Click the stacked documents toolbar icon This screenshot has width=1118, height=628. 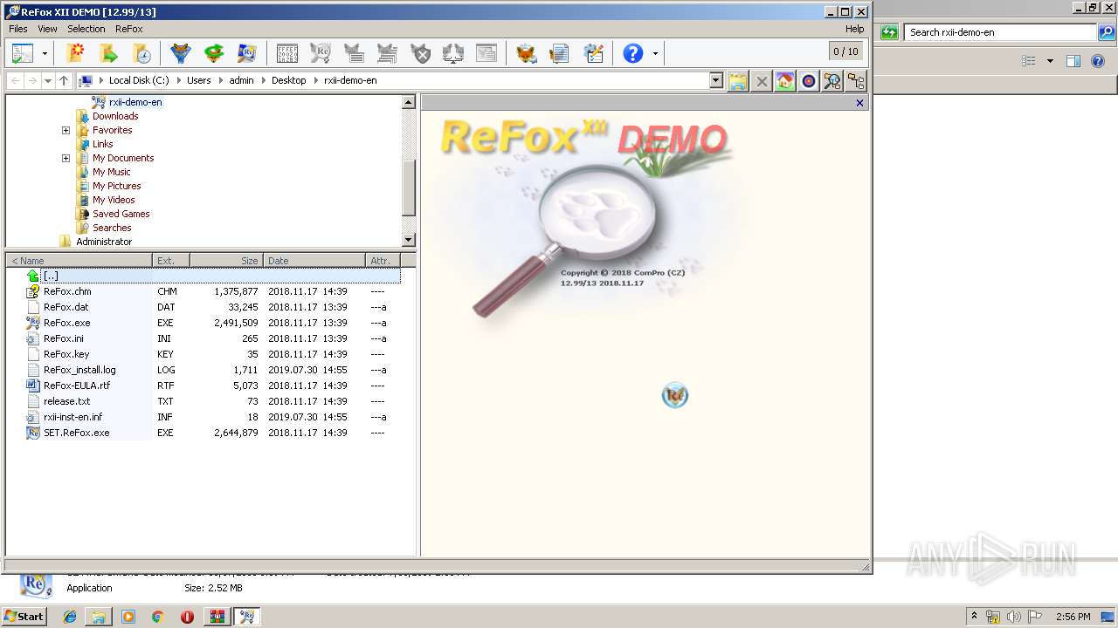coord(560,53)
